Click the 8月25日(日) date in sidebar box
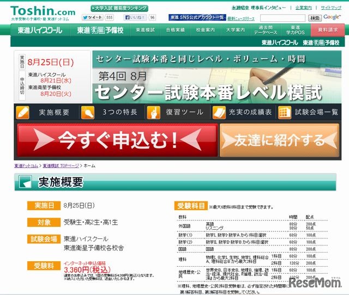 51,62
